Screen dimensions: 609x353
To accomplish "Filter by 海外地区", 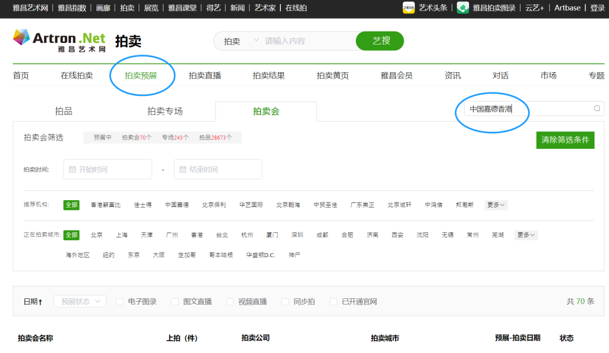I will [78, 255].
